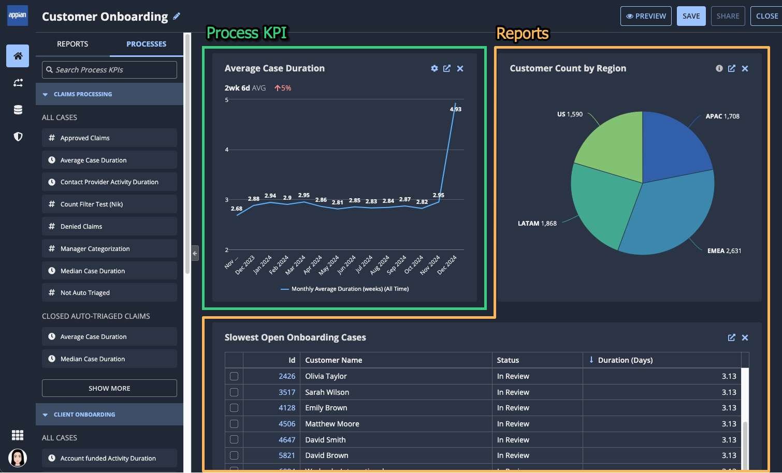Show info for Customer Count by Region
The height and width of the screenshot is (473, 782).
719,68
